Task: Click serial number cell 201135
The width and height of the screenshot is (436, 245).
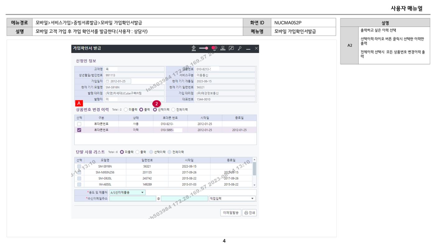Action: 147,172
